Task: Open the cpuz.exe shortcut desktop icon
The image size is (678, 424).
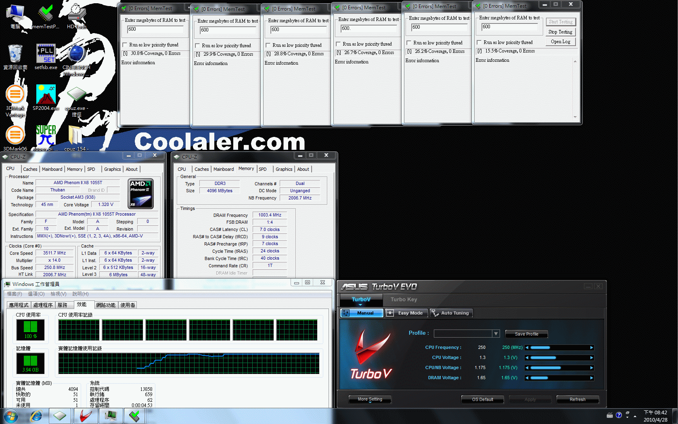Action: click(x=76, y=102)
